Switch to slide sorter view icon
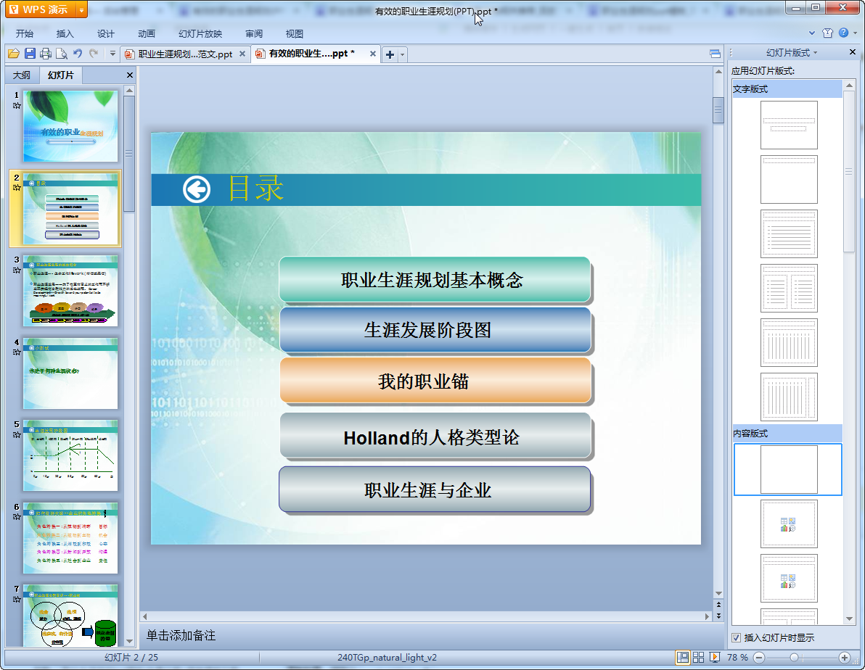865x670 pixels. point(698,657)
